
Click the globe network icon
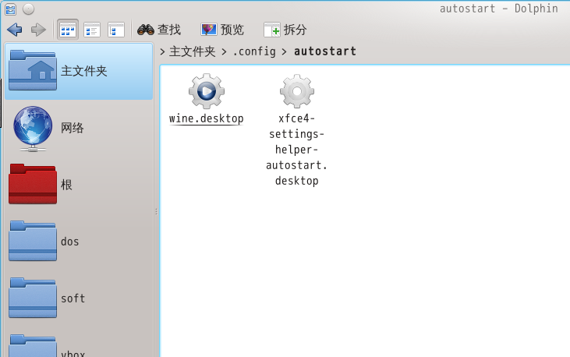point(32,129)
